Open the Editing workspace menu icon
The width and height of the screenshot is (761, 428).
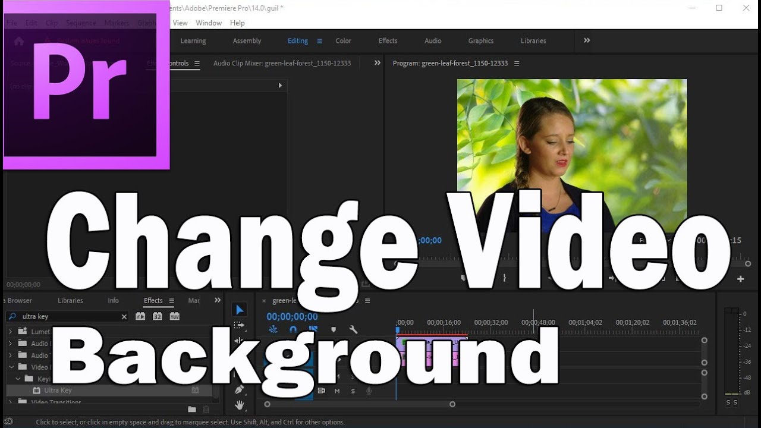tap(319, 41)
